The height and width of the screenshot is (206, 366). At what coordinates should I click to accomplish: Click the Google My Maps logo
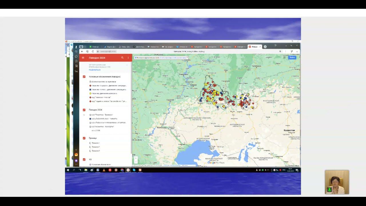pos(216,163)
